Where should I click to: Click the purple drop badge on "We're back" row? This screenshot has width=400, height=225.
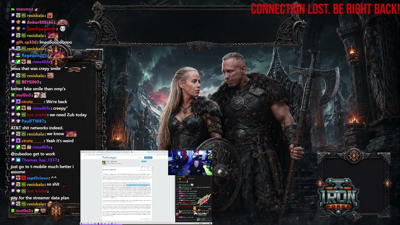(18, 102)
